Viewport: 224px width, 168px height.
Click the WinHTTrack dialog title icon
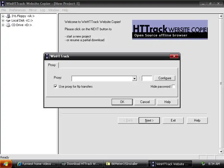pyautogui.click(x=47, y=56)
